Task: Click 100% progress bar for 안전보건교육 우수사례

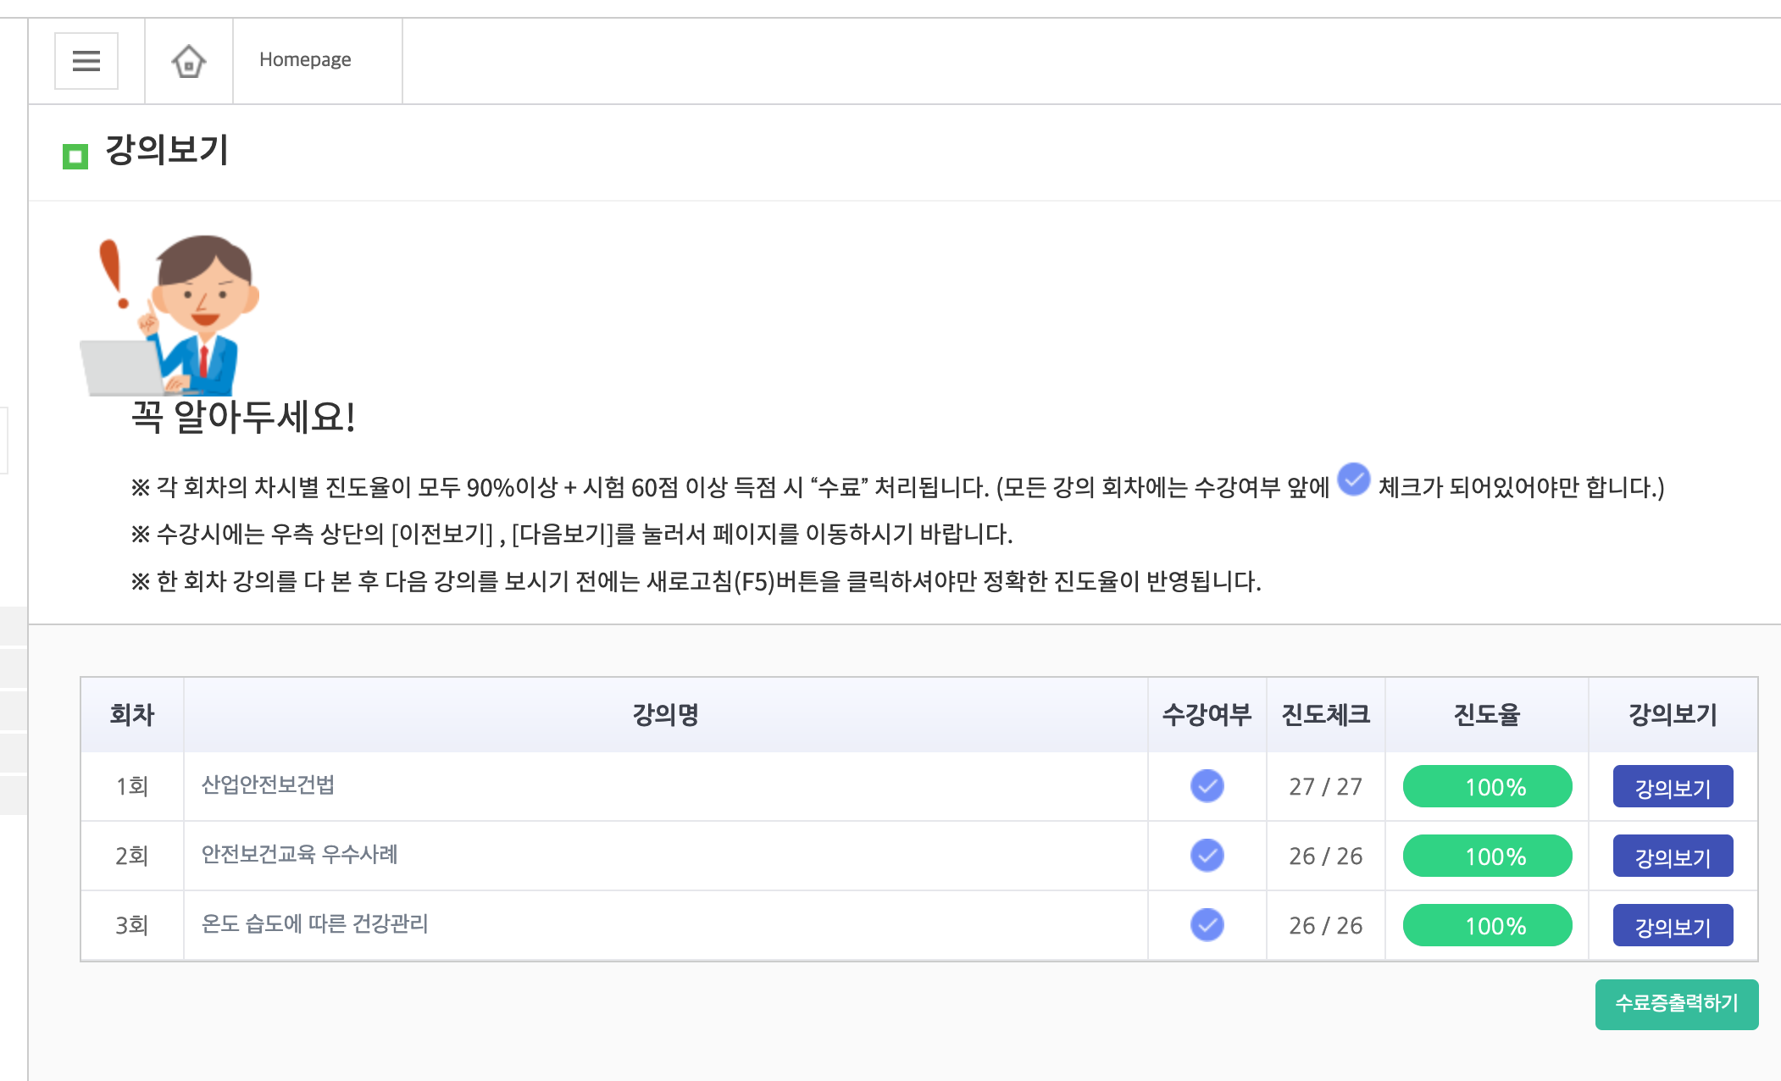Action: point(1487,856)
